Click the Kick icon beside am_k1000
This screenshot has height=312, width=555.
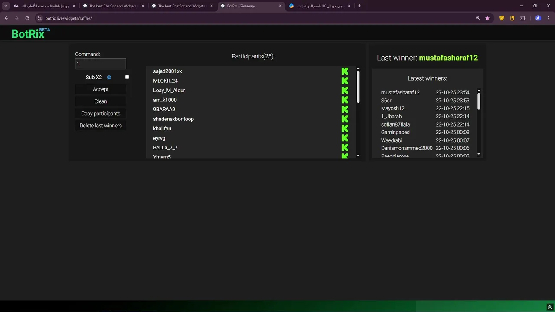(345, 100)
